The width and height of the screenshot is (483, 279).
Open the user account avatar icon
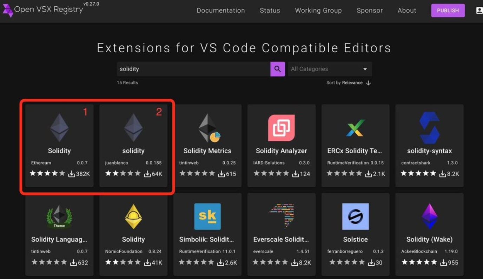(479, 11)
